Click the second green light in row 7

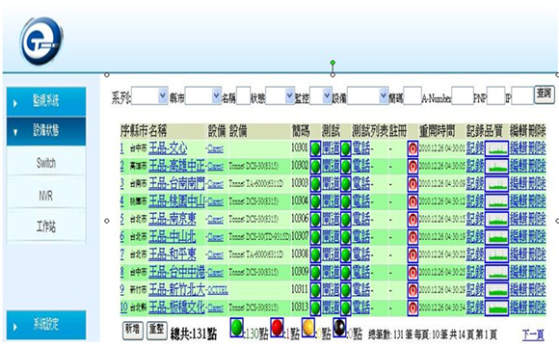pos(346,254)
